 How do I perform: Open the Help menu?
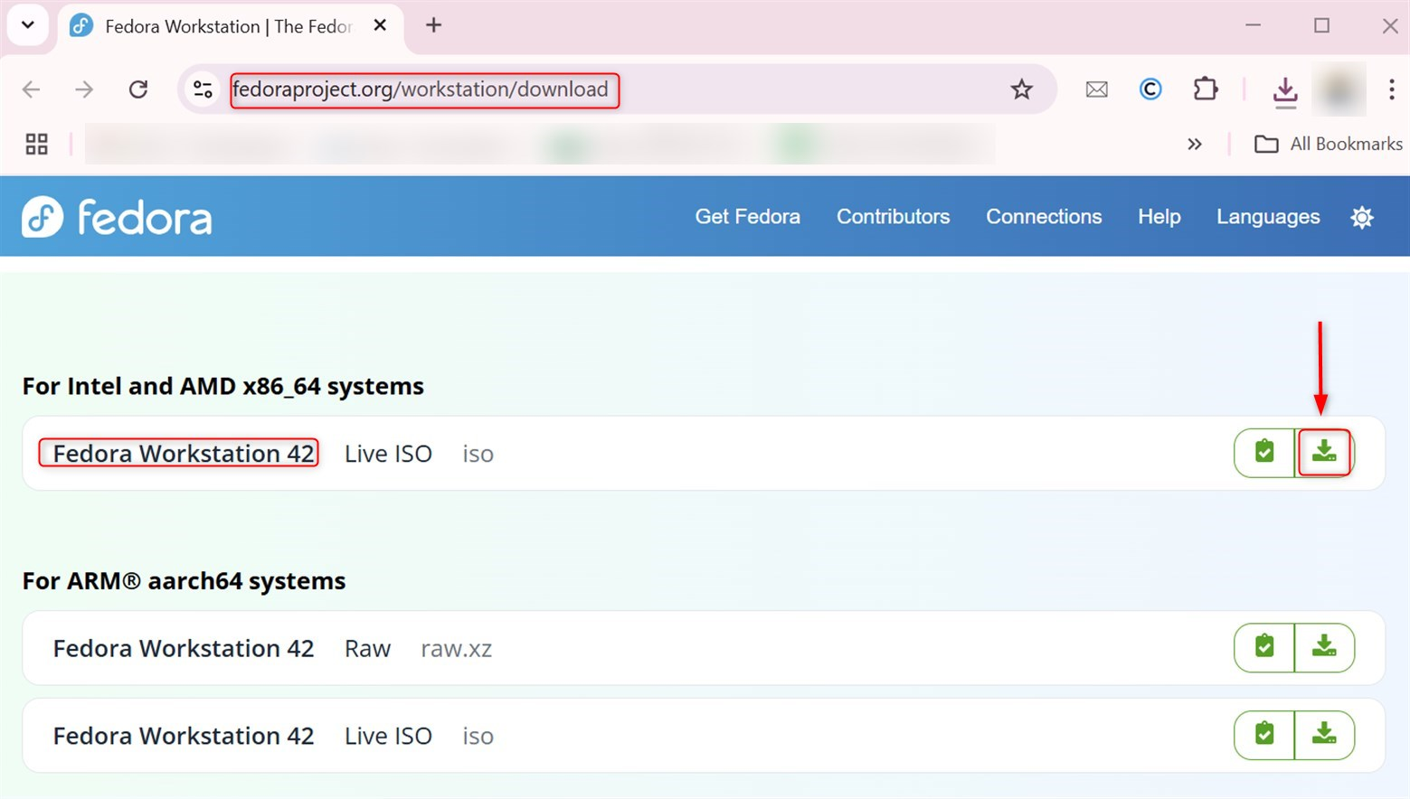(1159, 217)
